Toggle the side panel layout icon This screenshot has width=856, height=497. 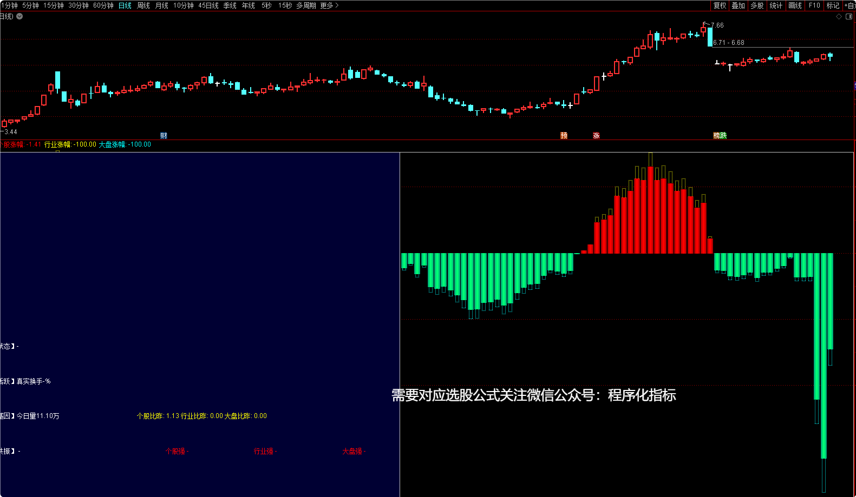849,16
